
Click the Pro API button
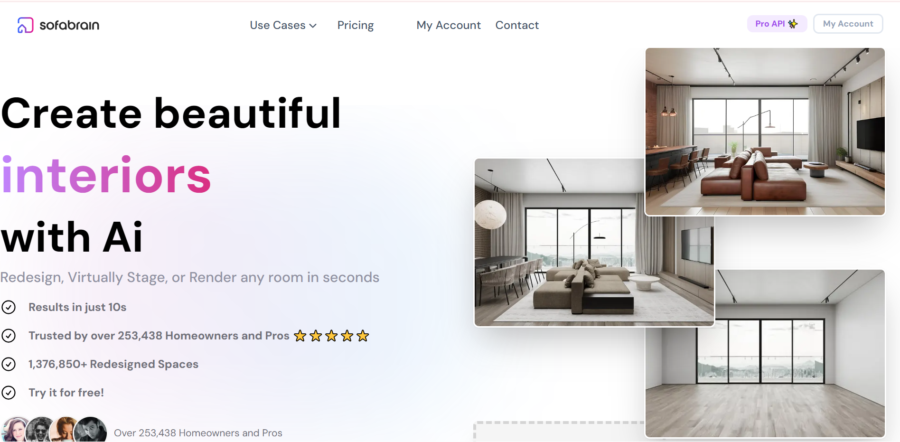coord(777,24)
